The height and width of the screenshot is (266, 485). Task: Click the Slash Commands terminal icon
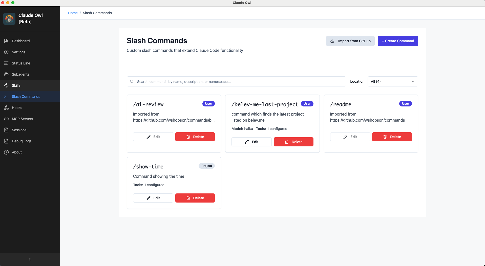(6, 97)
